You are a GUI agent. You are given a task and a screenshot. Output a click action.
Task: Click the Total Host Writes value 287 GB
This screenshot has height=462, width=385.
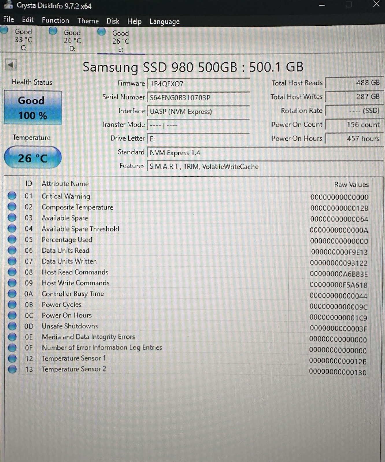coord(354,96)
